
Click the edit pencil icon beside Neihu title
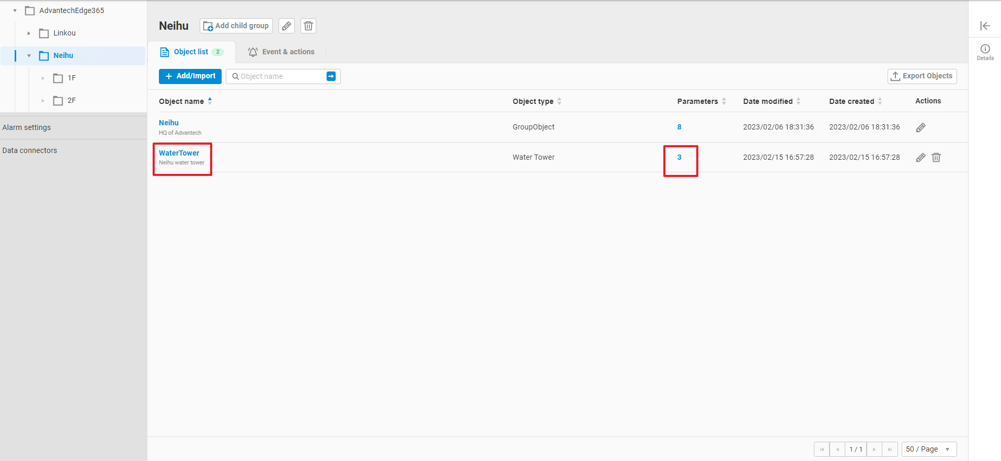pos(286,26)
